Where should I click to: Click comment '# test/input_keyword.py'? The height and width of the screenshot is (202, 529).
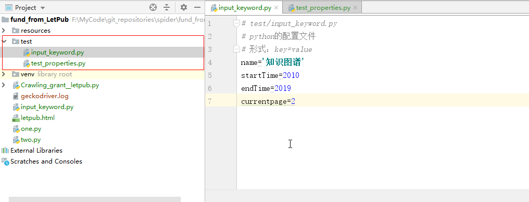289,23
